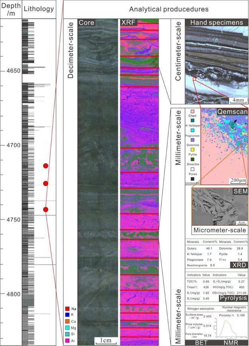Screen dimensions: 249x346
Task: Click the magenta Al legend swatch
Action: point(68,340)
